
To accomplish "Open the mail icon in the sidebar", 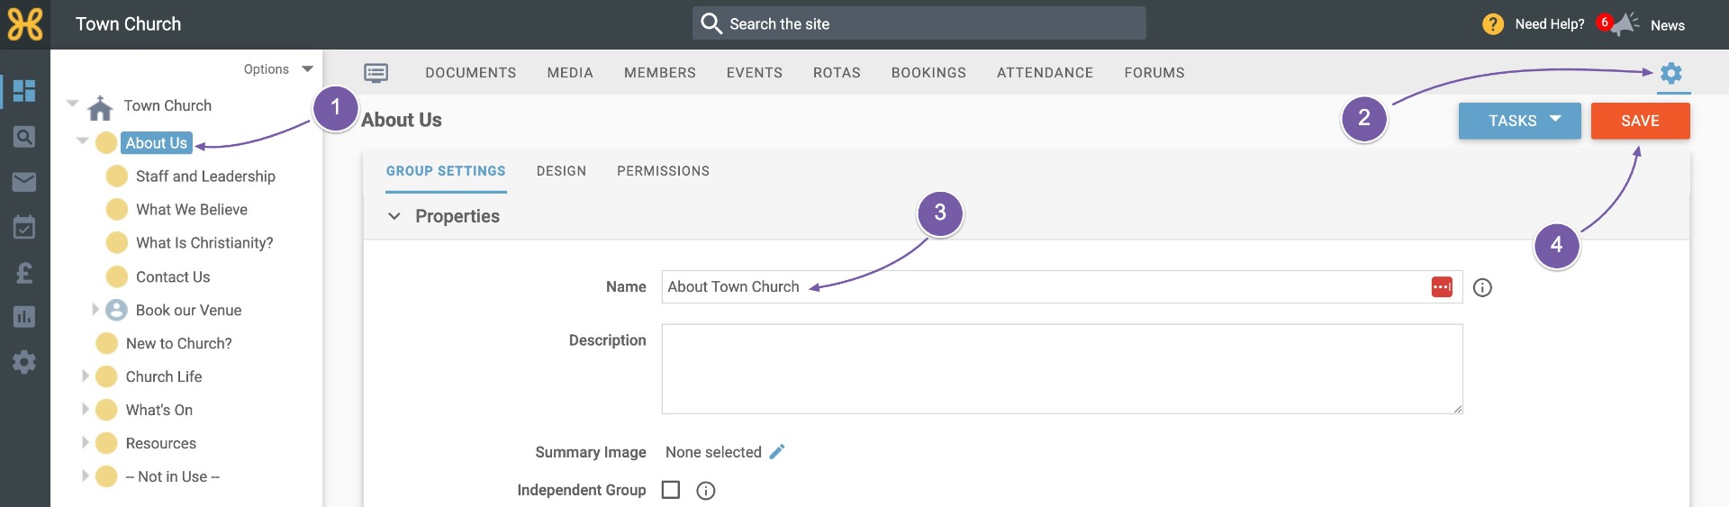I will coord(24,182).
